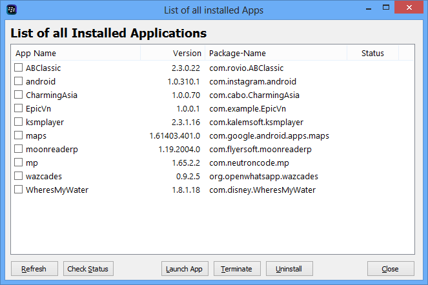Image resolution: width=428 pixels, height=285 pixels.
Task: Check the maps app checkbox
Action: point(18,135)
